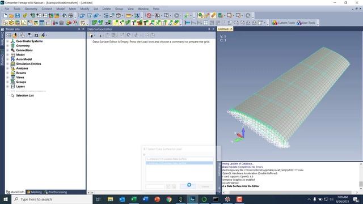The height and width of the screenshot is (204, 363).
Task: Expand the Connections tree node
Action: 7,50
